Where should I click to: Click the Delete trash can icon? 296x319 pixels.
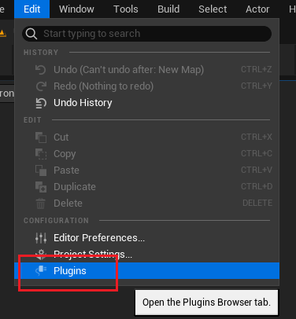pyautogui.click(x=41, y=203)
